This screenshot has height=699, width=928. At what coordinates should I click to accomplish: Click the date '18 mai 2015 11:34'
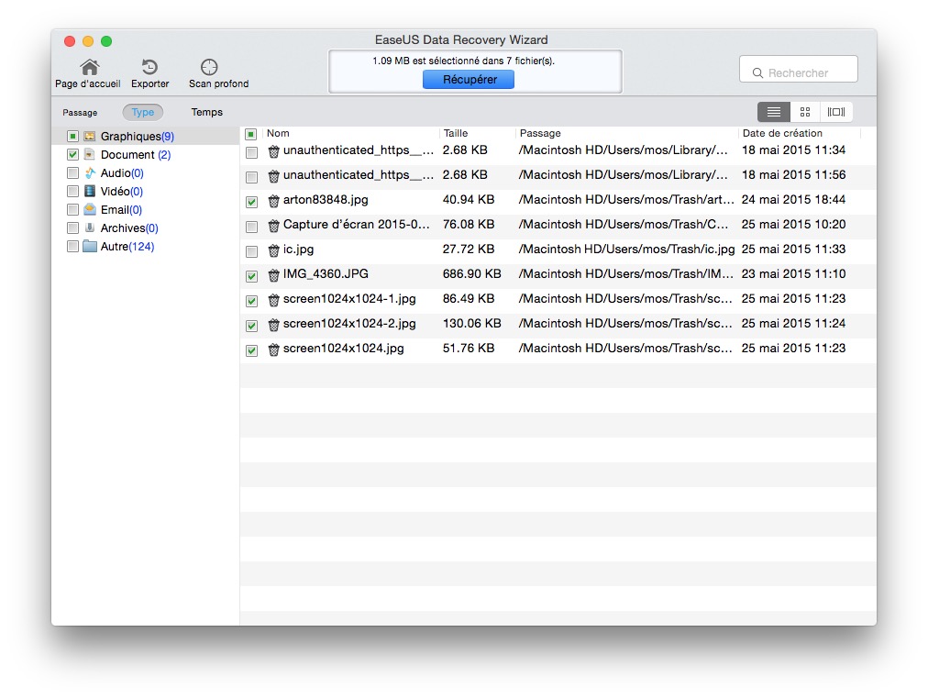pyautogui.click(x=793, y=150)
